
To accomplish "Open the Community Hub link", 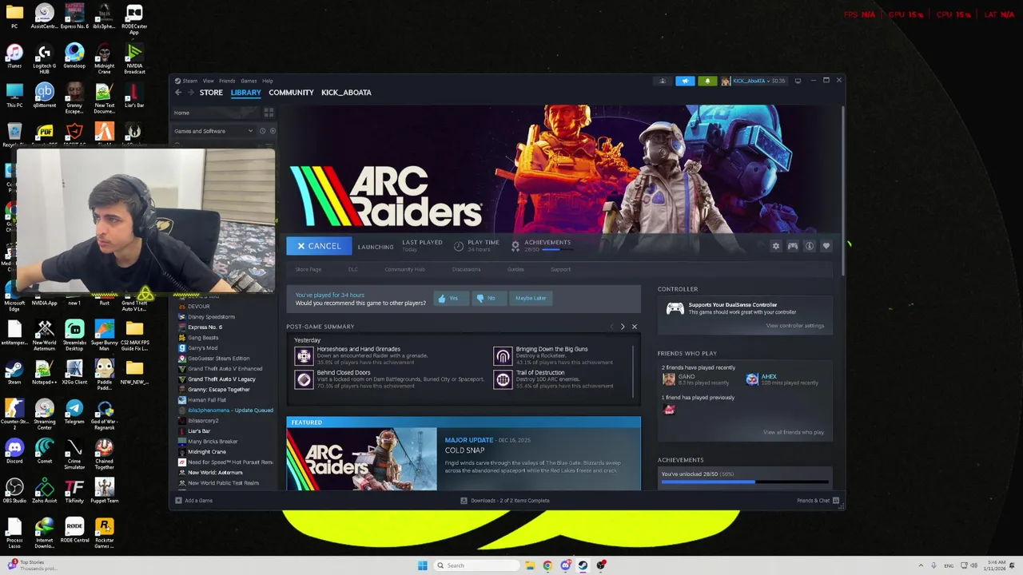I will (404, 269).
